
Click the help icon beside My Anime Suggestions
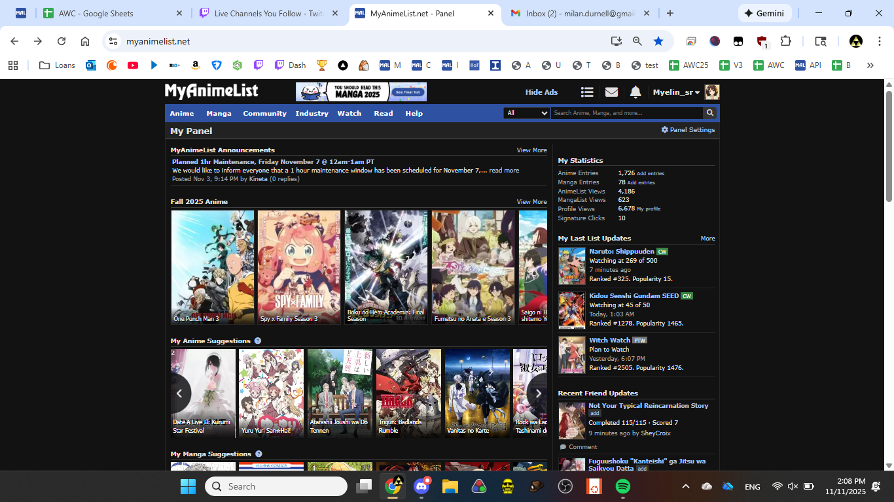pos(258,341)
